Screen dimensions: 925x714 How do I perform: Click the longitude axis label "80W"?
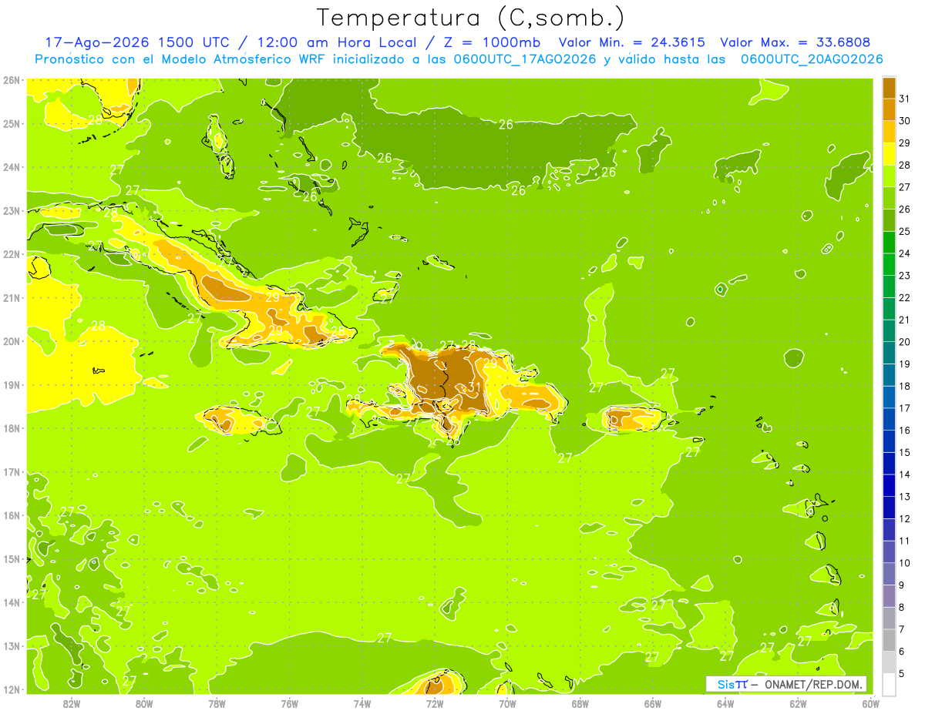(x=144, y=703)
